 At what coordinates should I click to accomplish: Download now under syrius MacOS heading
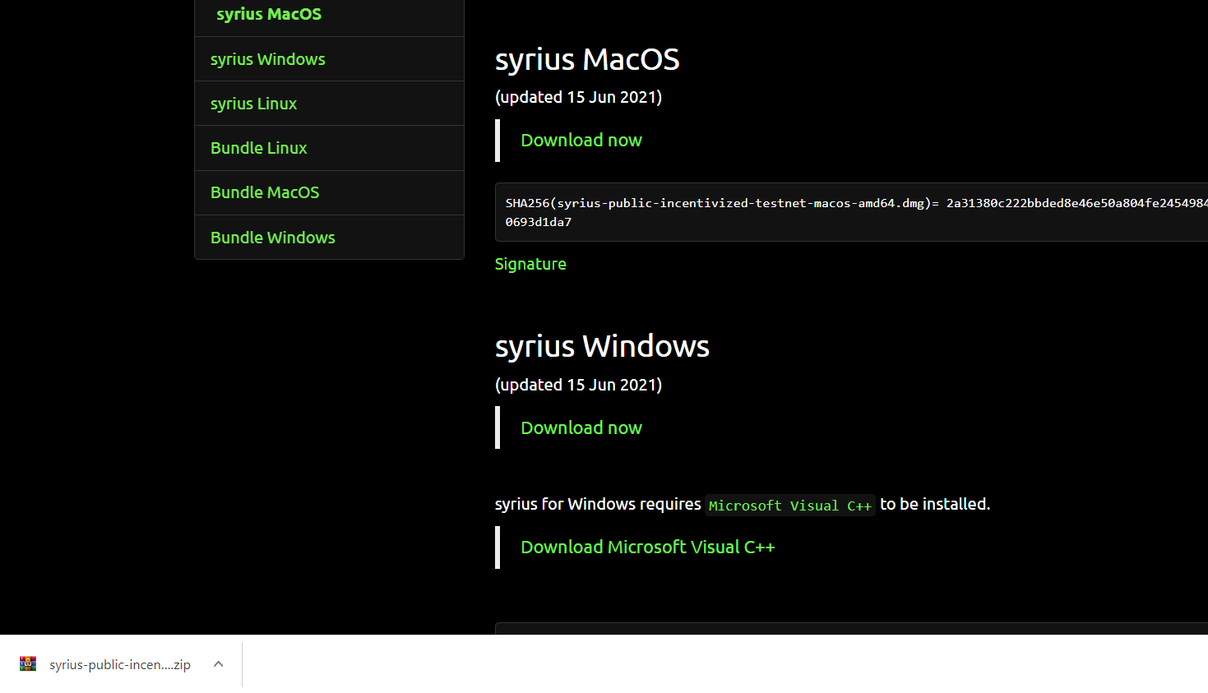click(581, 141)
